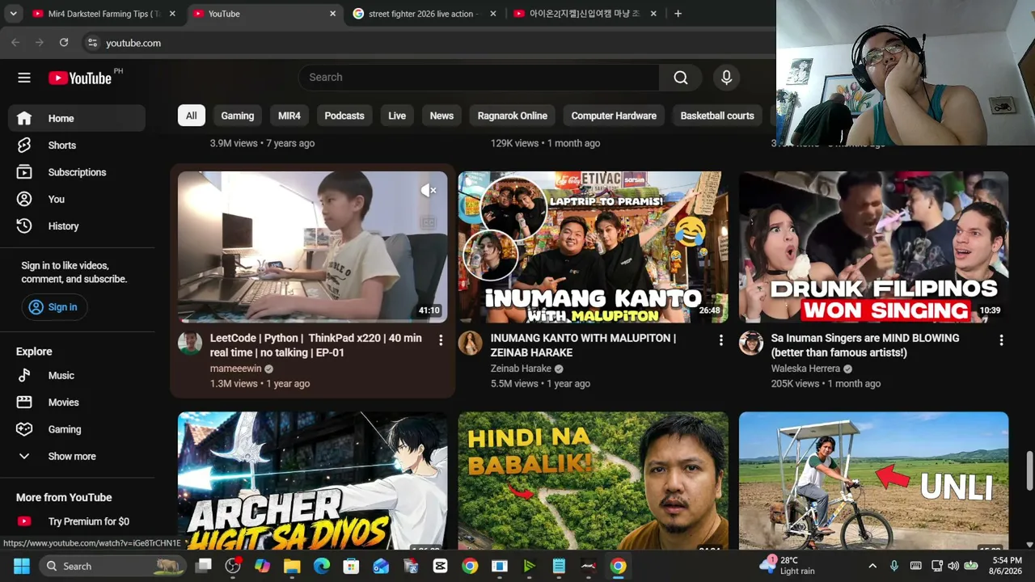Open Shorts in the sidebar
Image resolution: width=1035 pixels, height=582 pixels.
point(77,145)
